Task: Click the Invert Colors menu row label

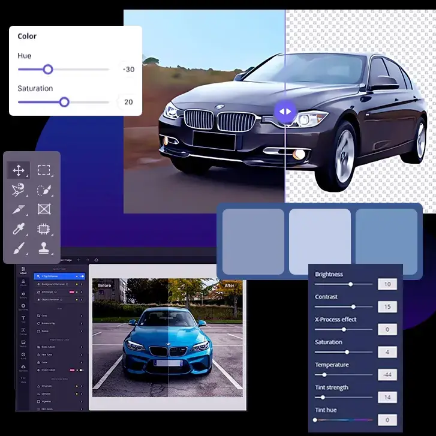Action: click(49, 370)
